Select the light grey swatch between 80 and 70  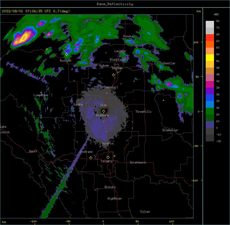[x=210, y=24]
